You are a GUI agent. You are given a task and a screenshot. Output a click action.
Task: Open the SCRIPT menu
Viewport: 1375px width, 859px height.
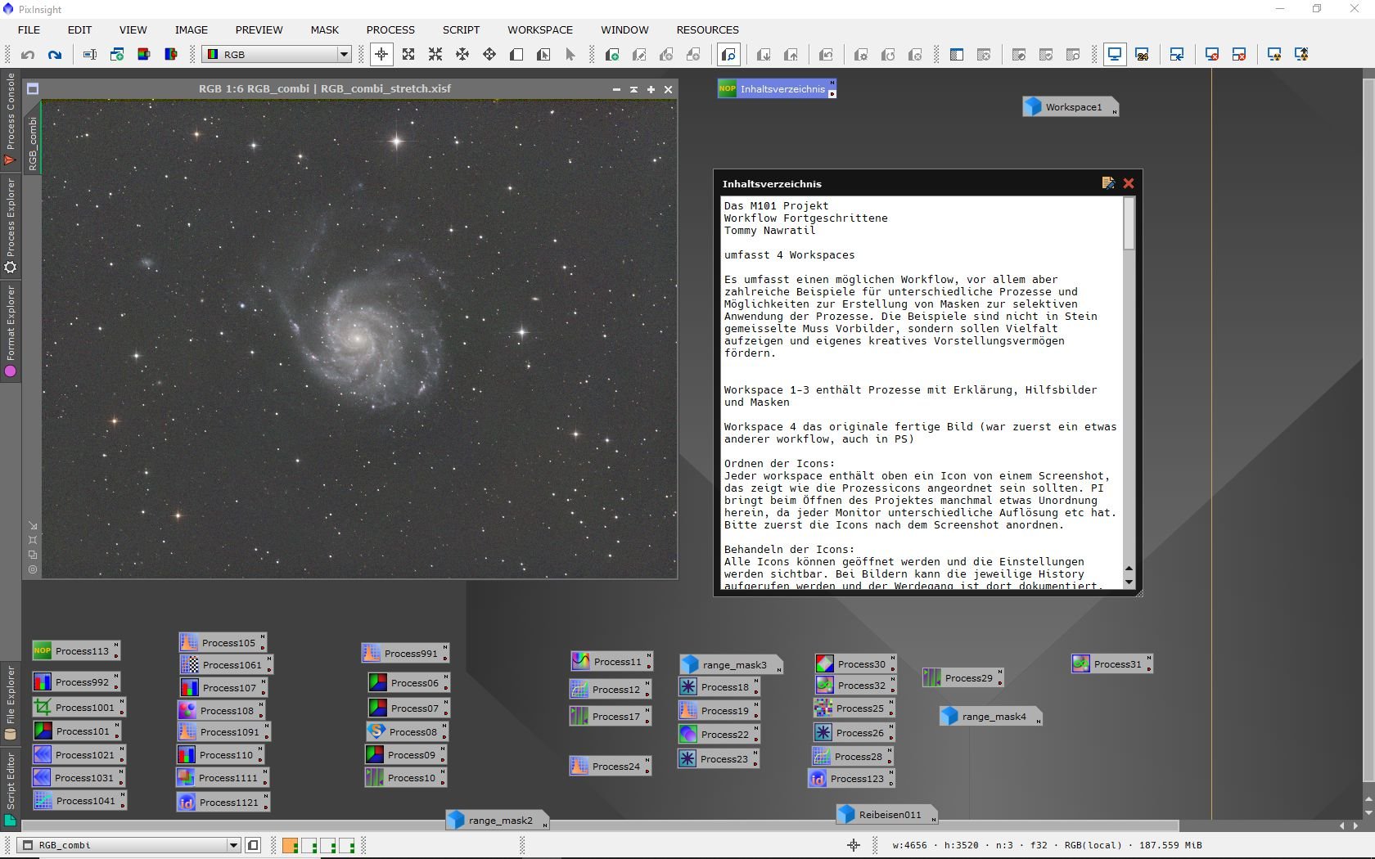tap(461, 29)
